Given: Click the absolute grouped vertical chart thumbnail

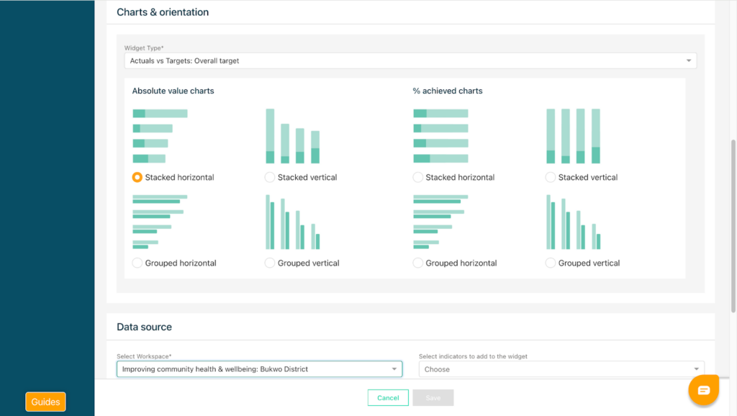Looking at the screenshot, I should click(292, 222).
